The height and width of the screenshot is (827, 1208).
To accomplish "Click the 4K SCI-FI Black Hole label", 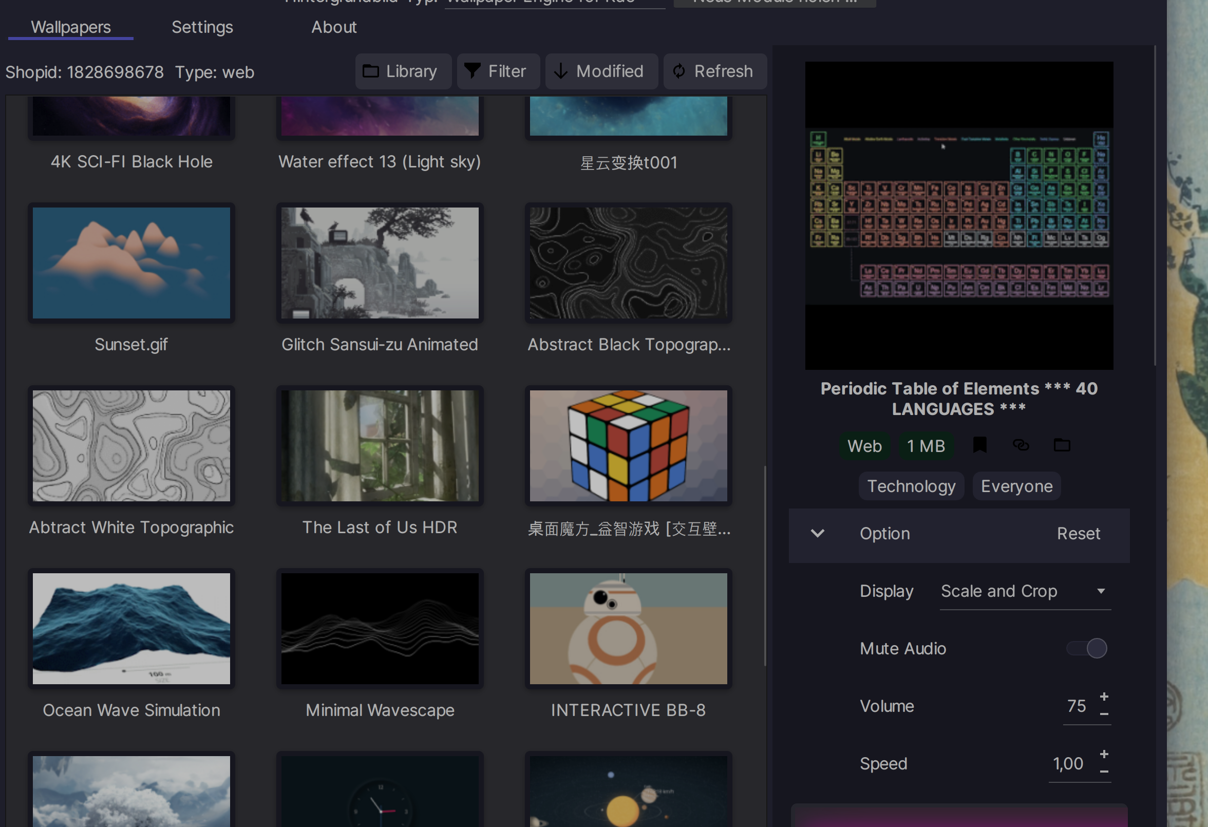I will pyautogui.click(x=131, y=162).
